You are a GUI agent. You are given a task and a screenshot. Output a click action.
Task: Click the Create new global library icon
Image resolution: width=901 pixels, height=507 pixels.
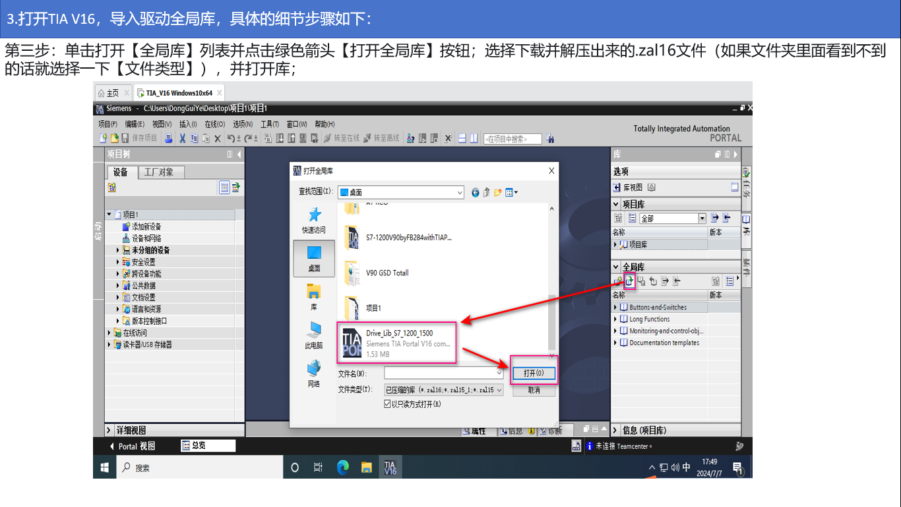coord(619,281)
